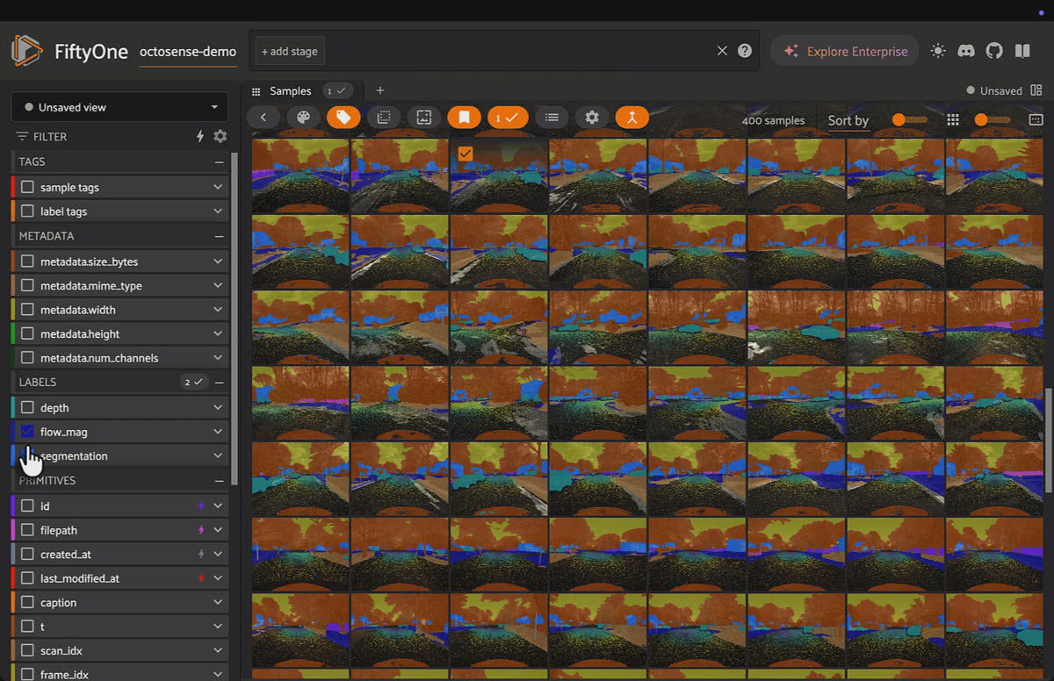This screenshot has width=1054, height=681.
Task: Check the caption field checkbox
Action: coord(27,603)
